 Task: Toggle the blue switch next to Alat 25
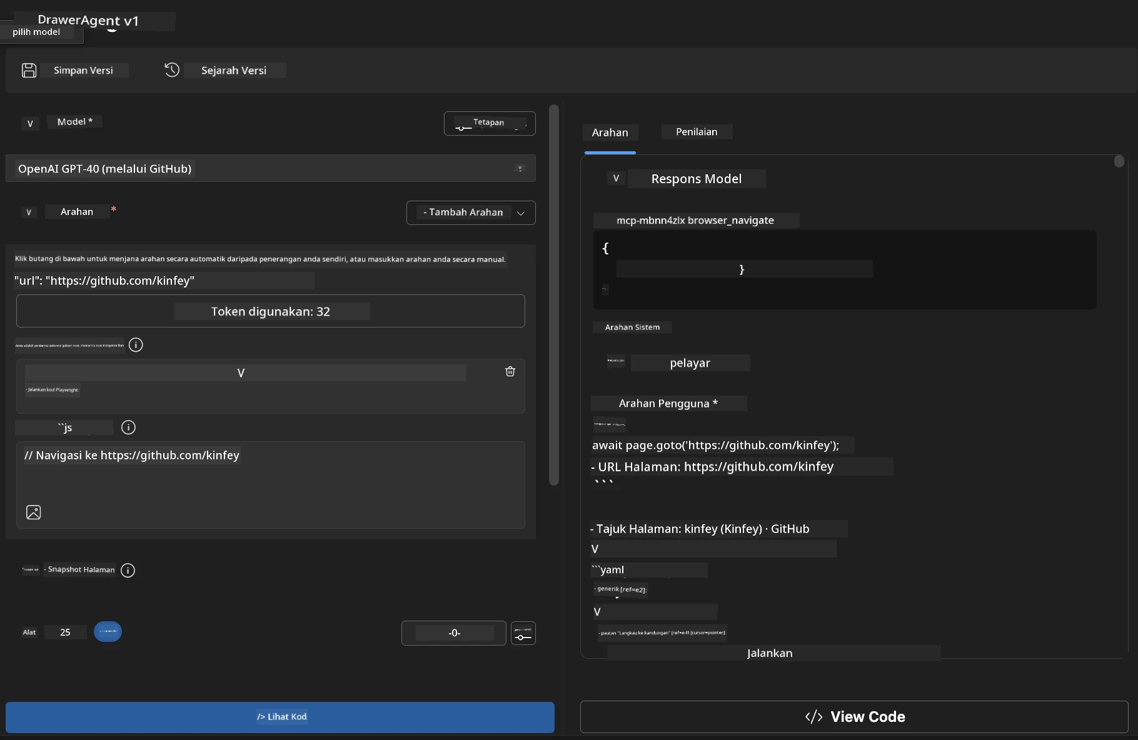108,631
